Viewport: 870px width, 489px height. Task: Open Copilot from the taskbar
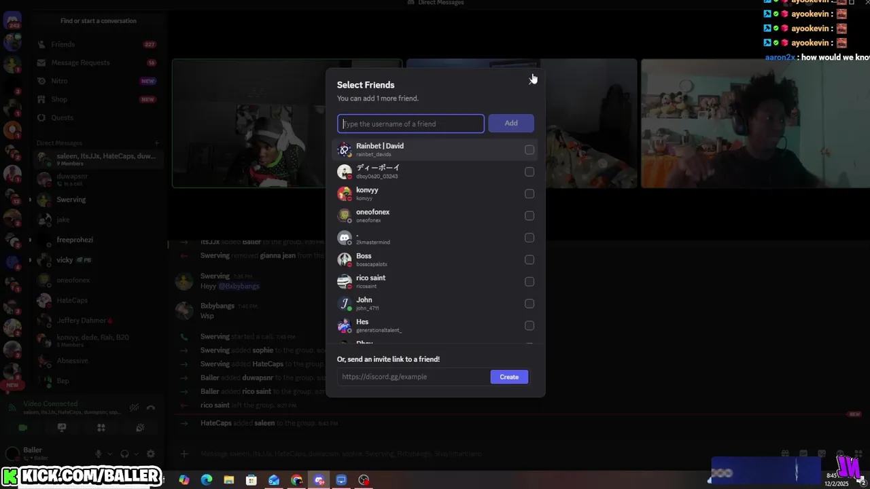pos(184,480)
